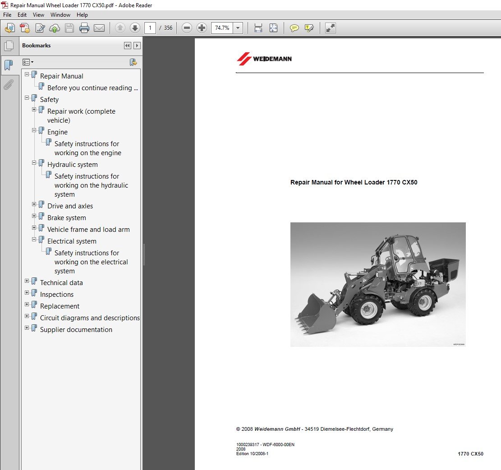Open the Window menu

coord(60,14)
